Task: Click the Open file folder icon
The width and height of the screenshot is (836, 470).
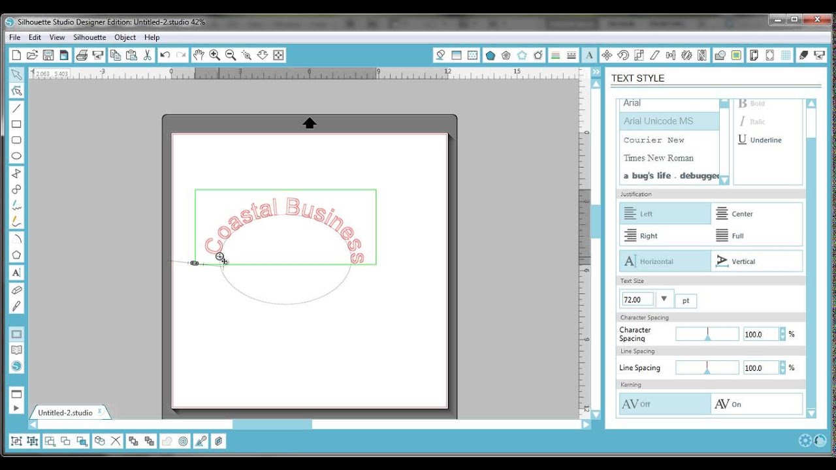Action: [32, 55]
